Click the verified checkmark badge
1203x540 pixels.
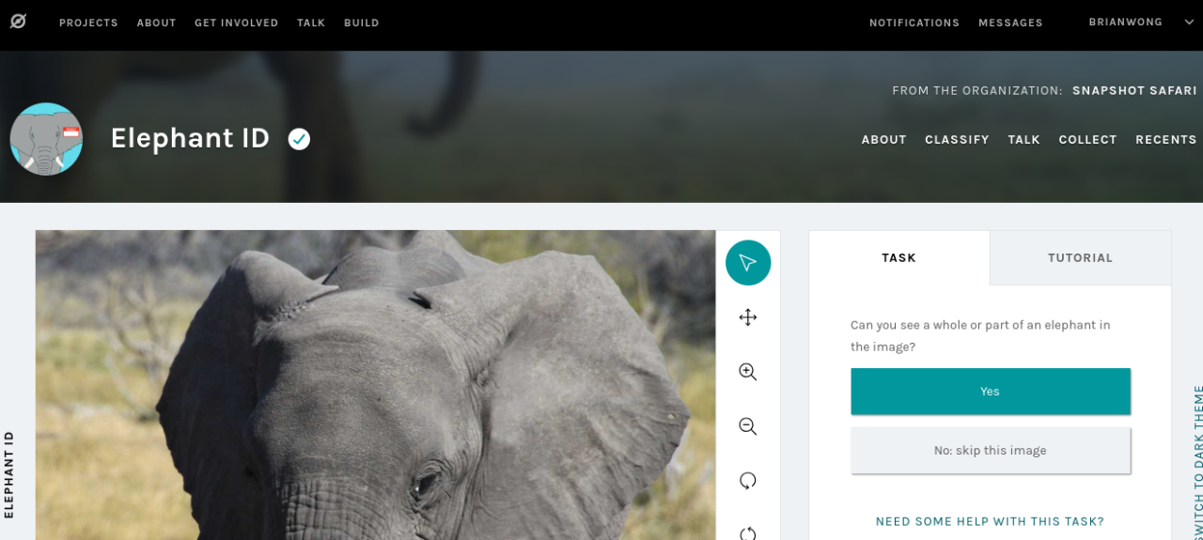pos(299,139)
